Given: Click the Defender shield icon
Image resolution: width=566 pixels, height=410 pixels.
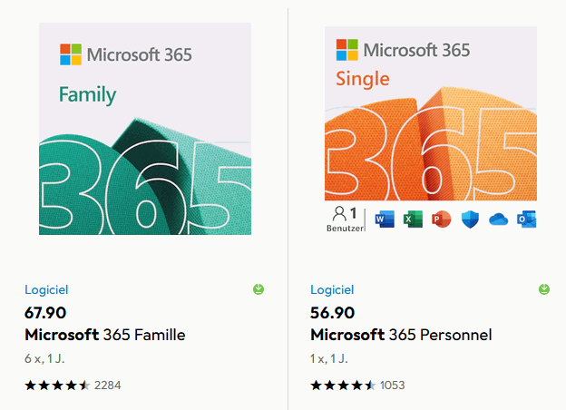Looking at the screenshot, I should click(x=470, y=220).
